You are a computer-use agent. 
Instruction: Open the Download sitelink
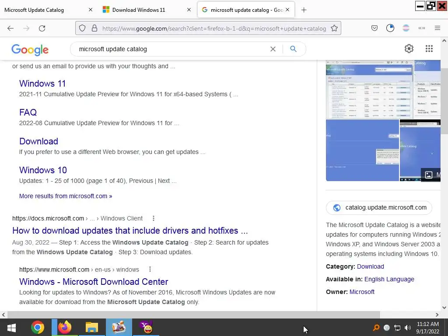(x=38, y=141)
